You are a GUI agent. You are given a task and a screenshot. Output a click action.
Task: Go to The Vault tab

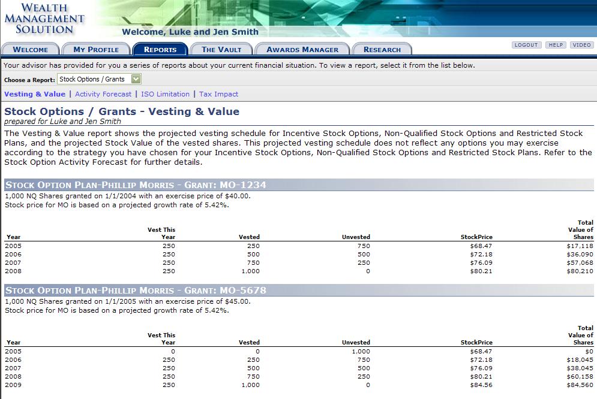click(x=221, y=49)
